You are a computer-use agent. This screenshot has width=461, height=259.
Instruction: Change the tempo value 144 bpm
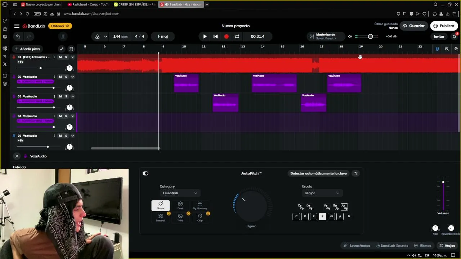tap(120, 36)
